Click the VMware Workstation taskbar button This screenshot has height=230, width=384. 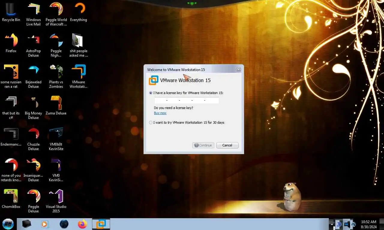pyautogui.click(x=101, y=224)
